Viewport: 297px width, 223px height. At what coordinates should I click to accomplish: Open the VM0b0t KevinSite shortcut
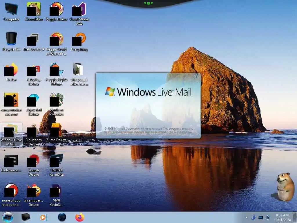[x=57, y=165]
